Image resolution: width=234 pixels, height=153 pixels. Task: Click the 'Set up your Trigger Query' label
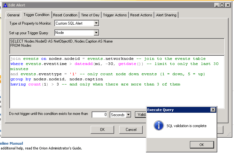(29, 33)
